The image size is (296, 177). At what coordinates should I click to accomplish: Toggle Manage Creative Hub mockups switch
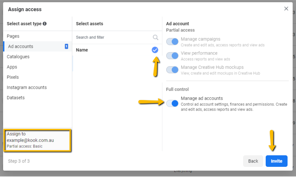point(172,70)
